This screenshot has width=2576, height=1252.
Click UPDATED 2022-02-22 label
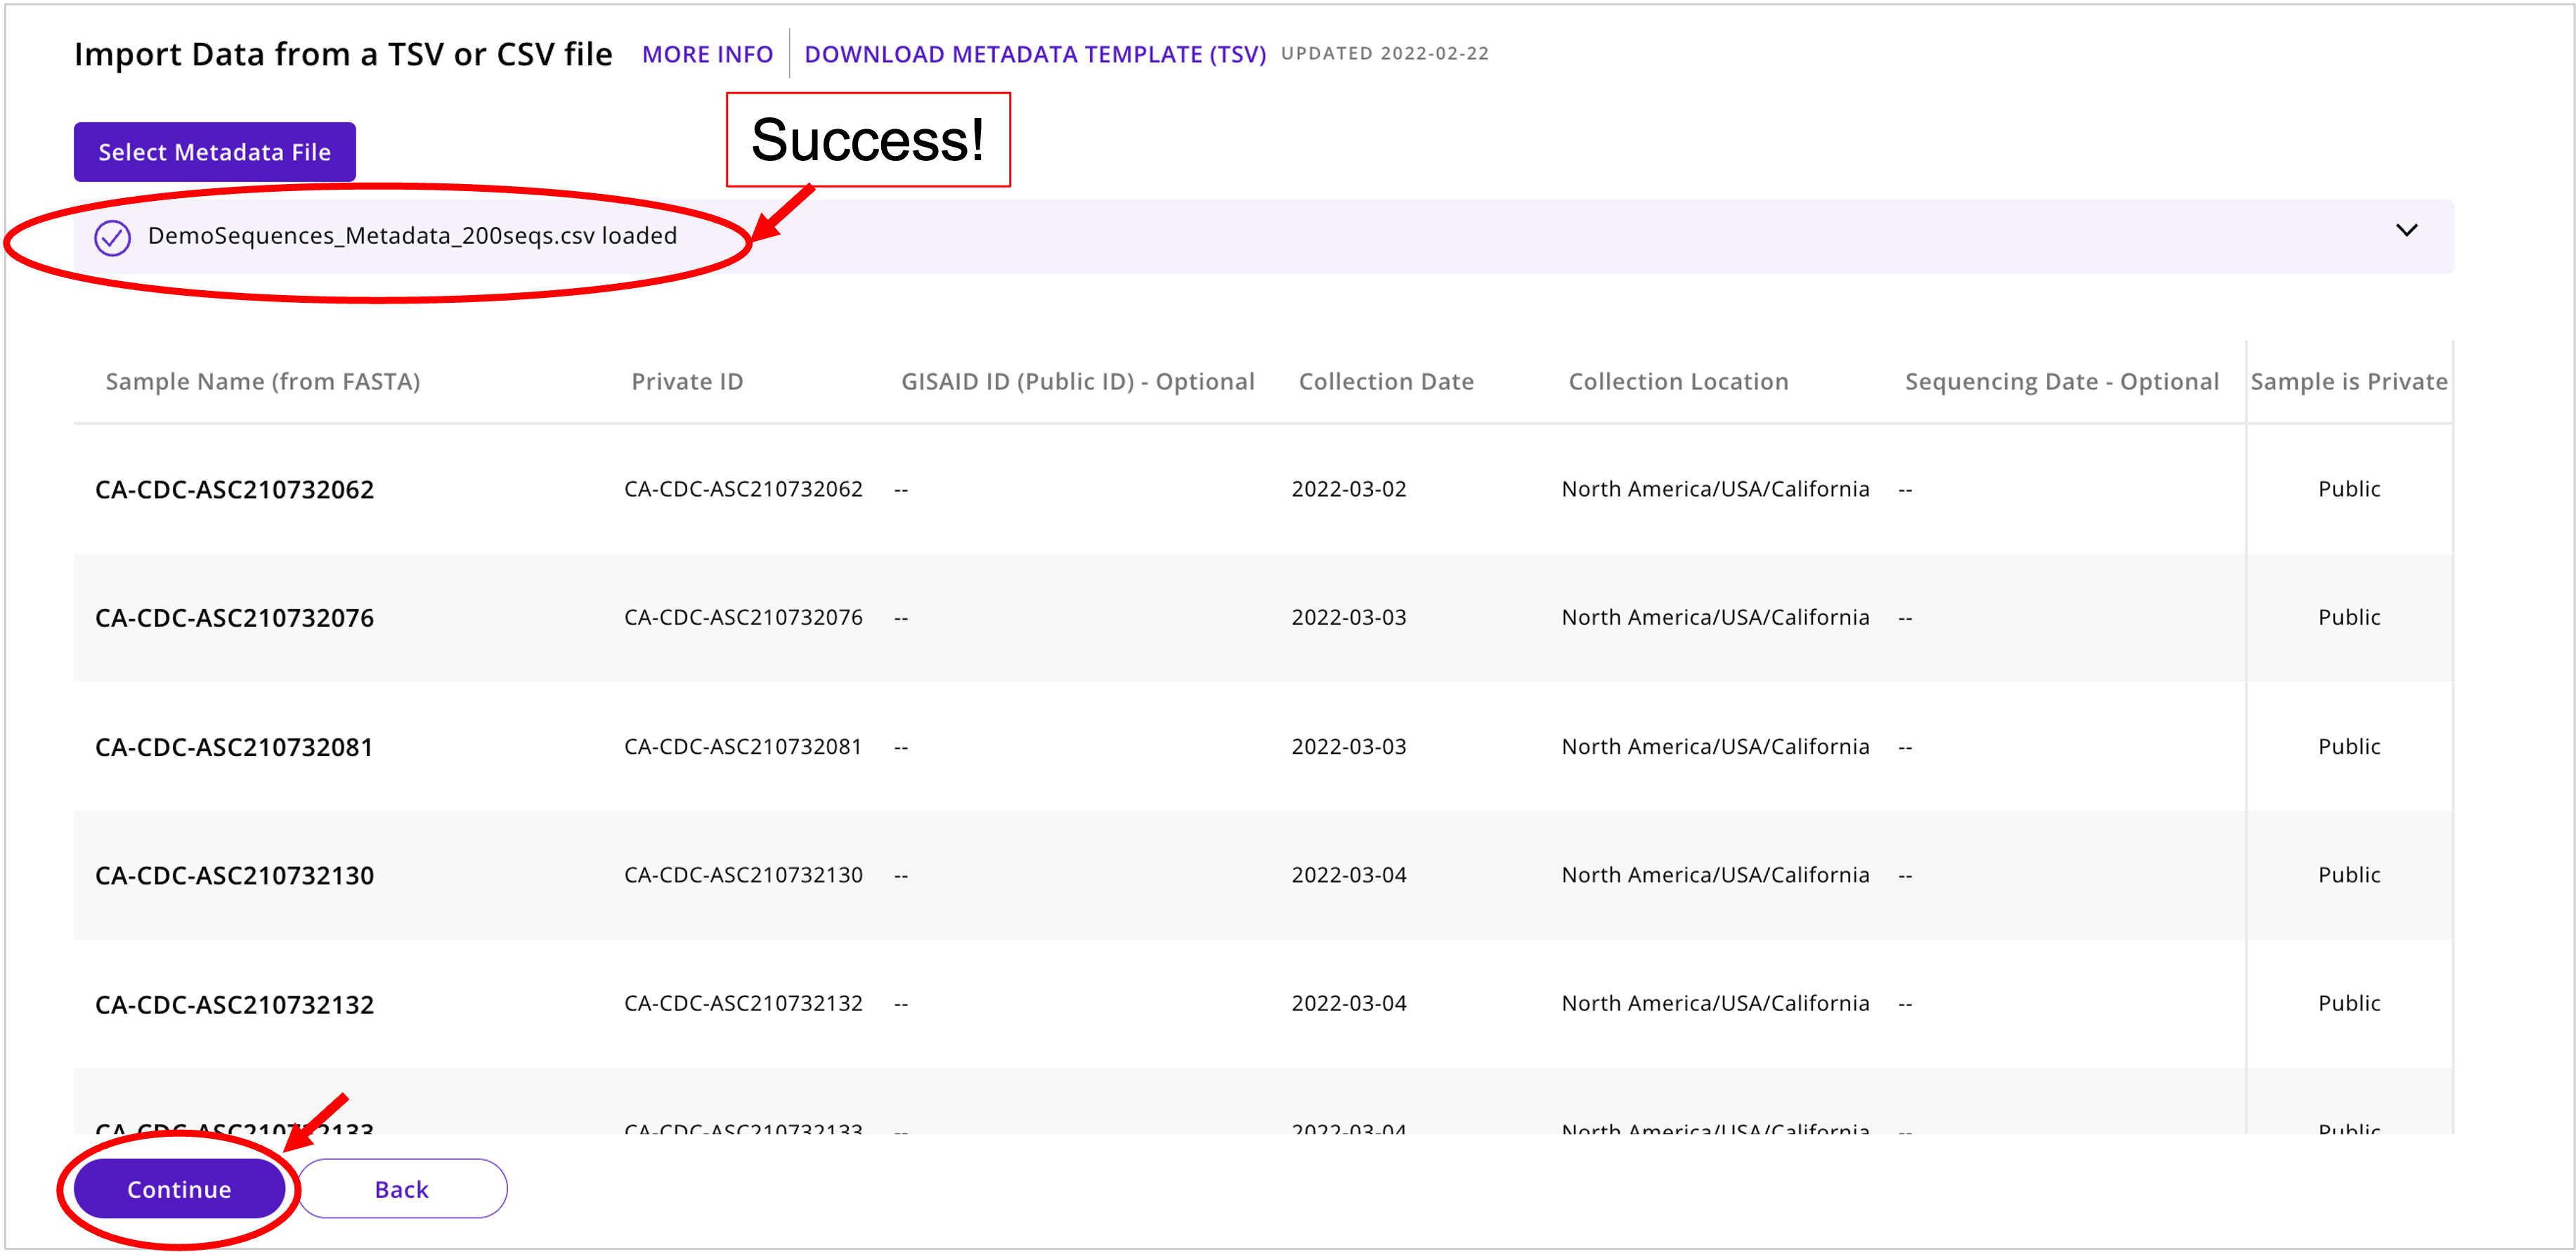(1385, 54)
